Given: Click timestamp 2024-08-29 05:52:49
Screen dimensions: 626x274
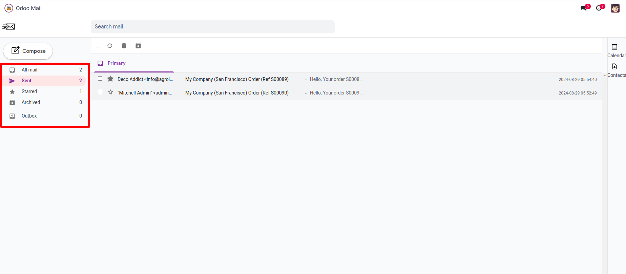Looking at the screenshot, I should coord(578,93).
